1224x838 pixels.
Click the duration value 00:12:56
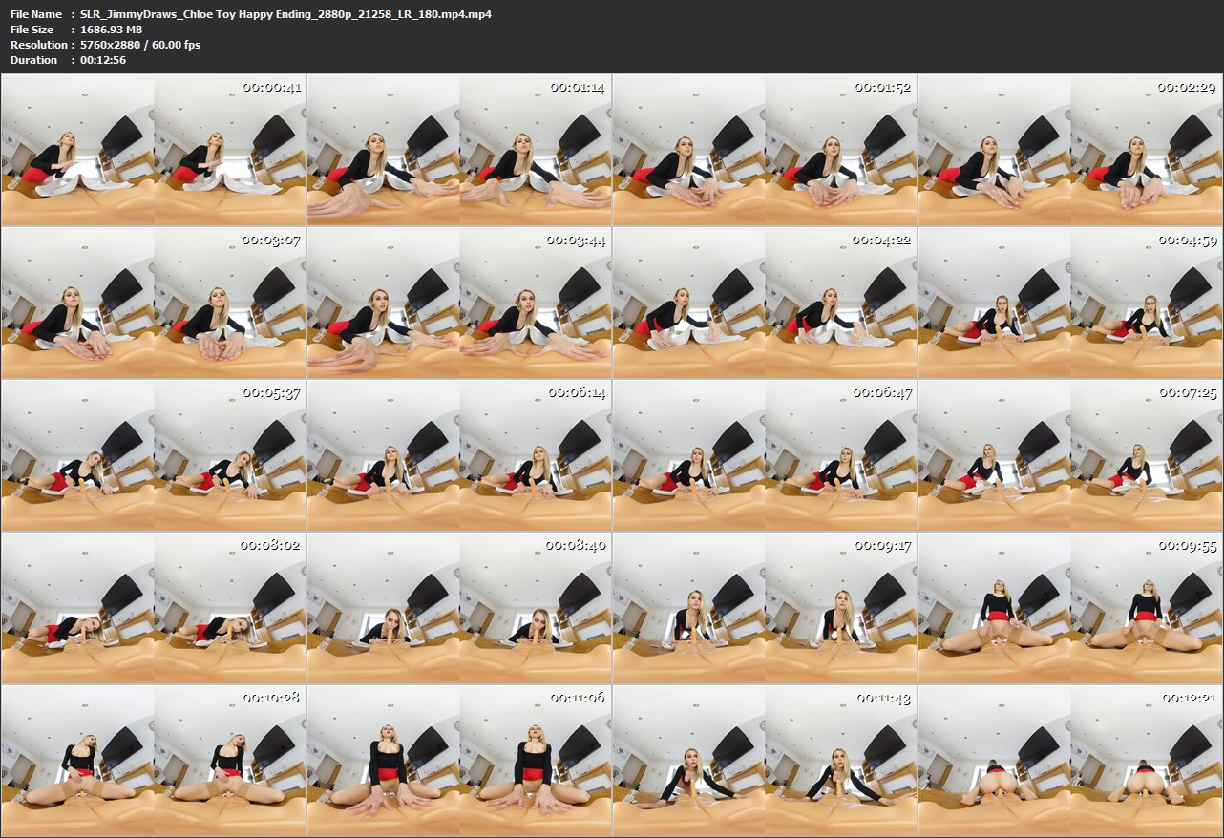pyautogui.click(x=103, y=60)
